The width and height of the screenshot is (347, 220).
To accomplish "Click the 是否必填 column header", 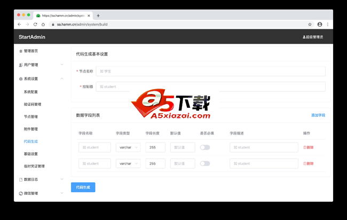I will coord(207,133).
